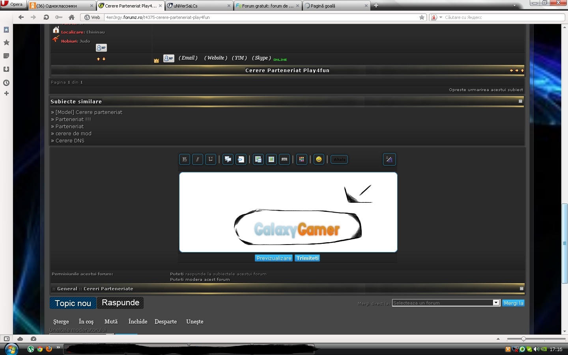The width and height of the screenshot is (568, 355).
Task: Click the up arrow under user profile
Action: [98, 59]
